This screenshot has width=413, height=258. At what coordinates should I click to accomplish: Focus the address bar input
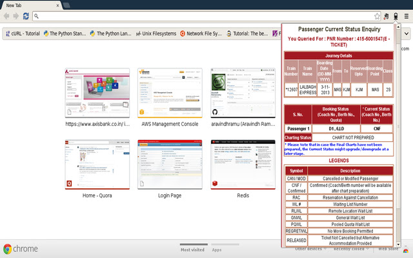(x=205, y=16)
